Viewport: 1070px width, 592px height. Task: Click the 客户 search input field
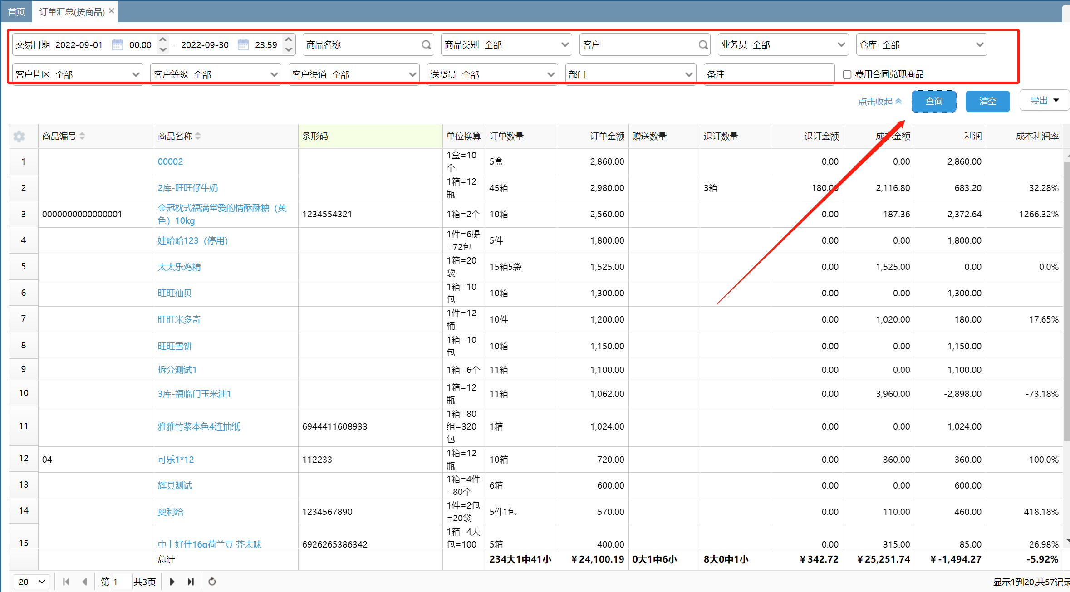pos(645,44)
